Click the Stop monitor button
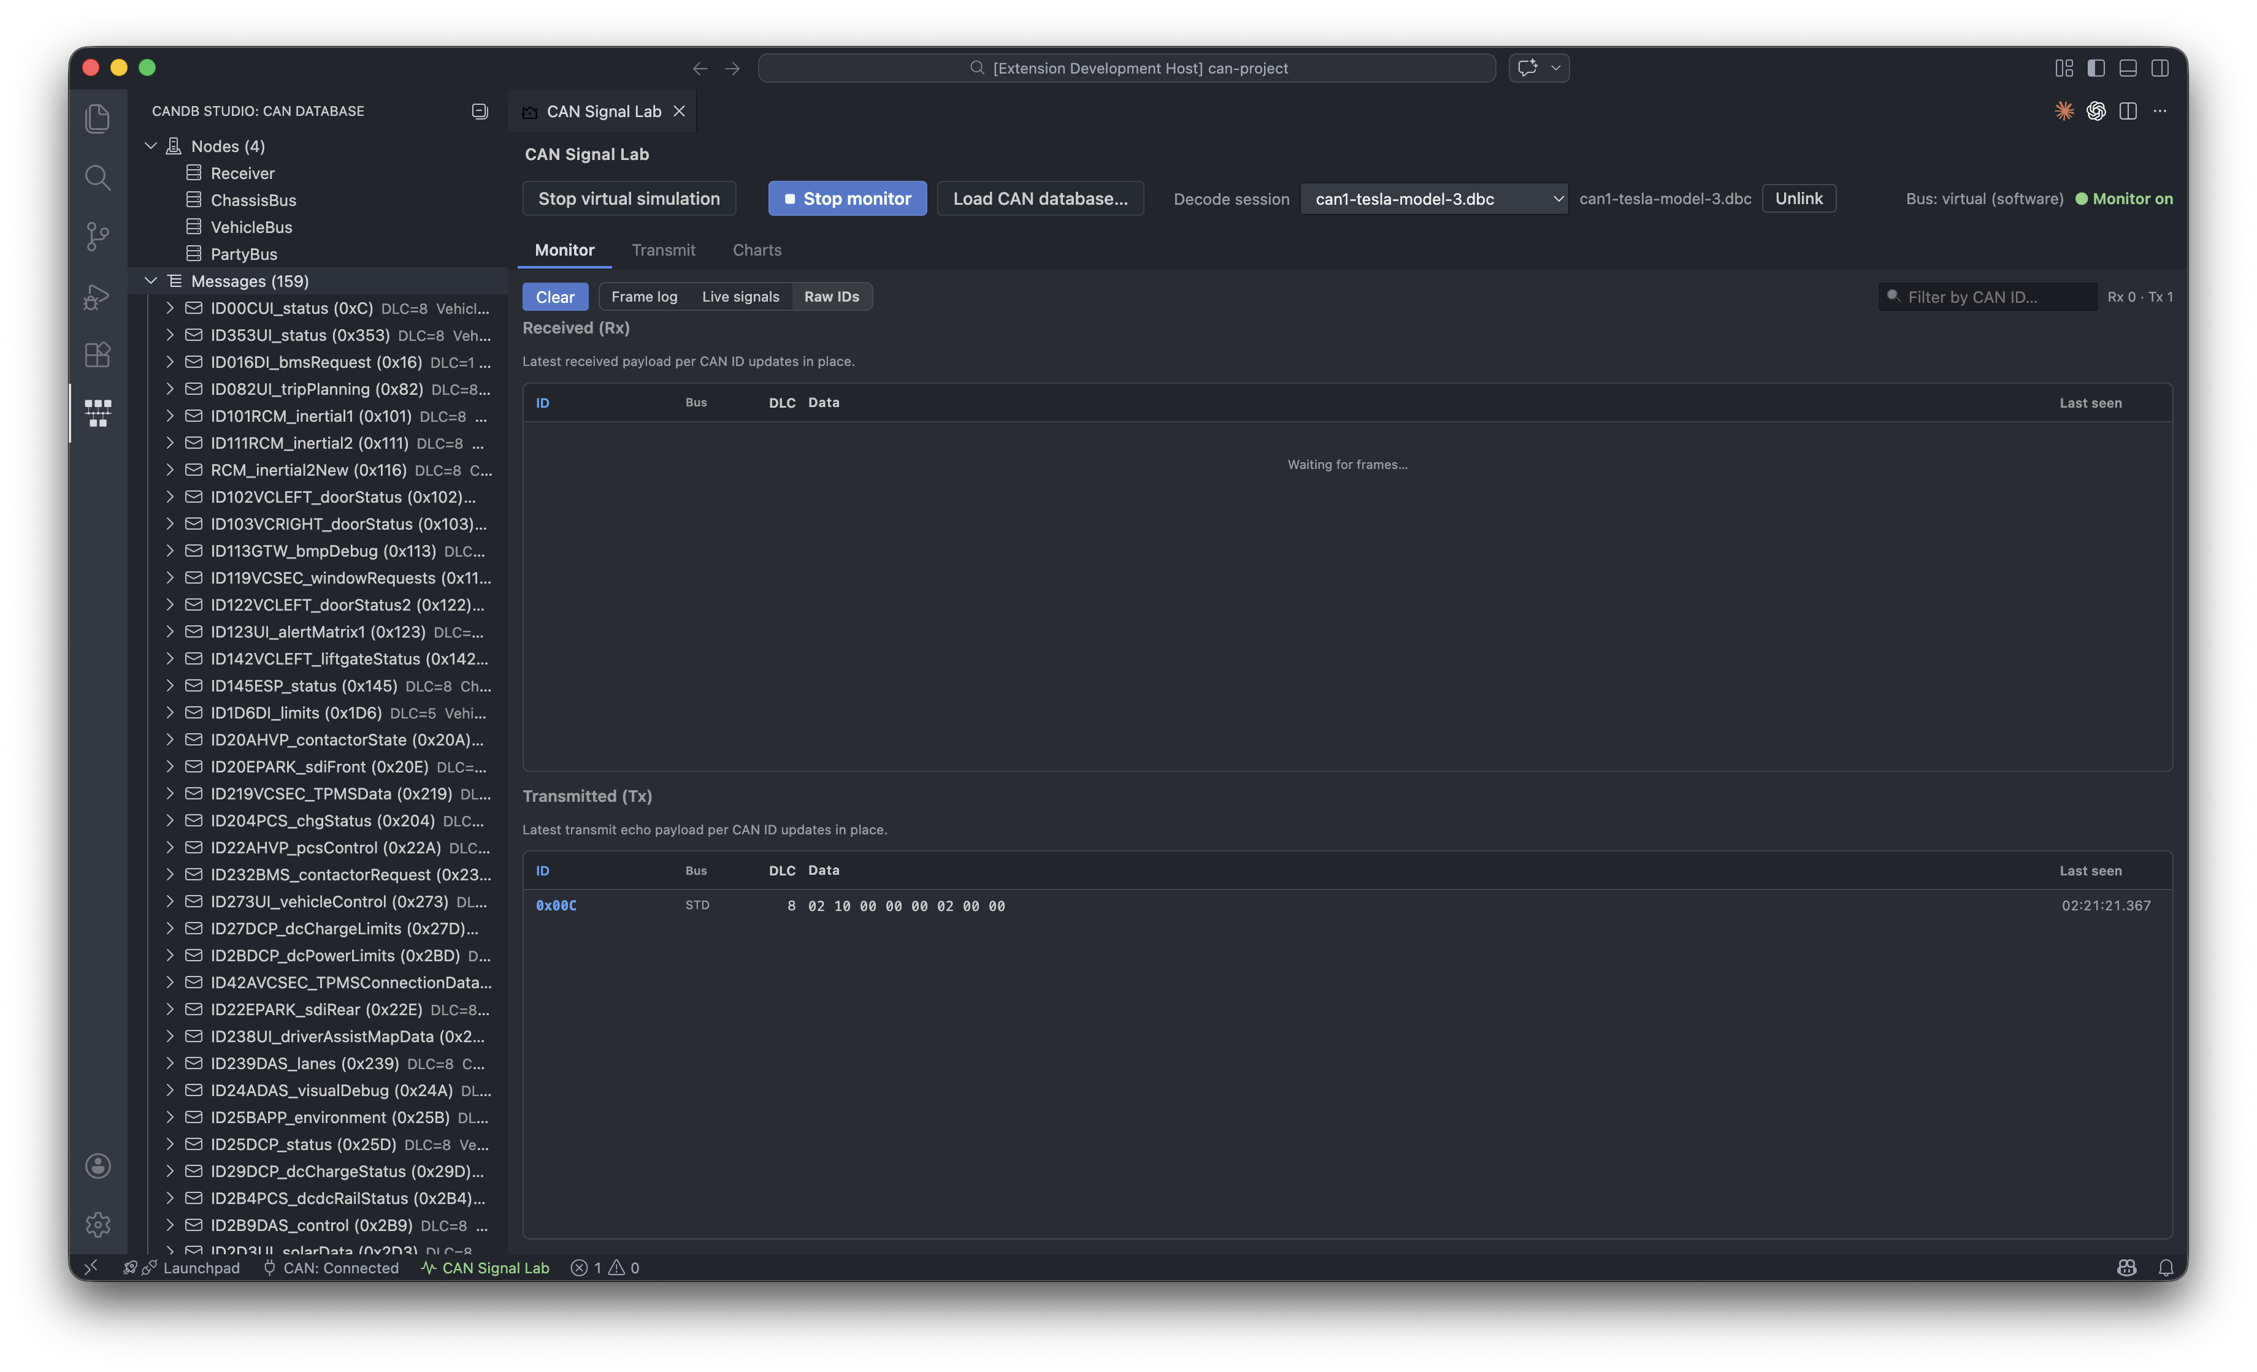 click(846, 199)
